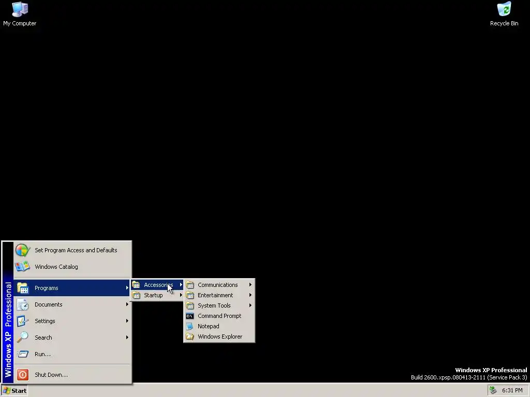Click the Startup folder icon

pos(136,295)
